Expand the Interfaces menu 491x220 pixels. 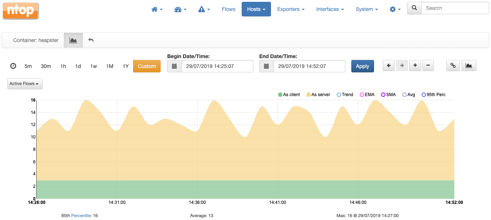click(x=330, y=9)
